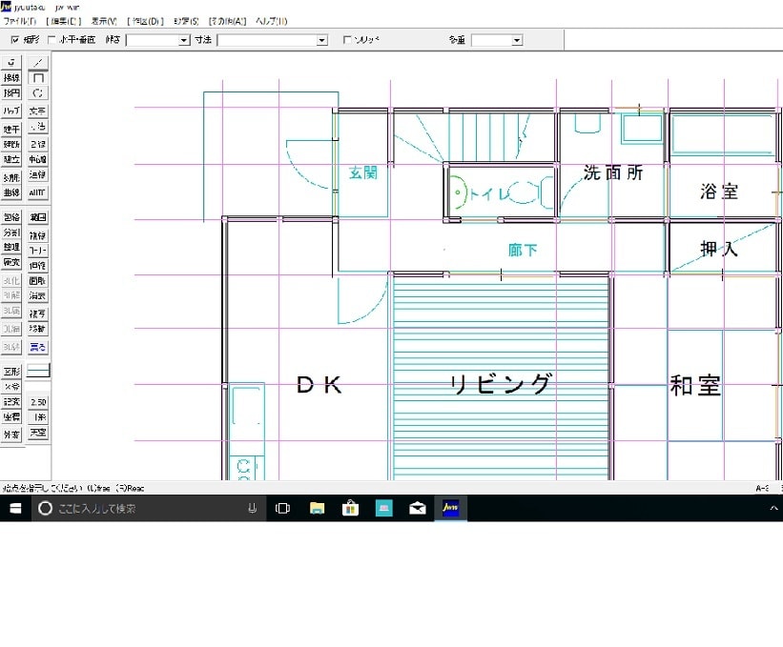Enable the ソリッド solid checkbox
The image size is (783, 647).
coord(347,39)
